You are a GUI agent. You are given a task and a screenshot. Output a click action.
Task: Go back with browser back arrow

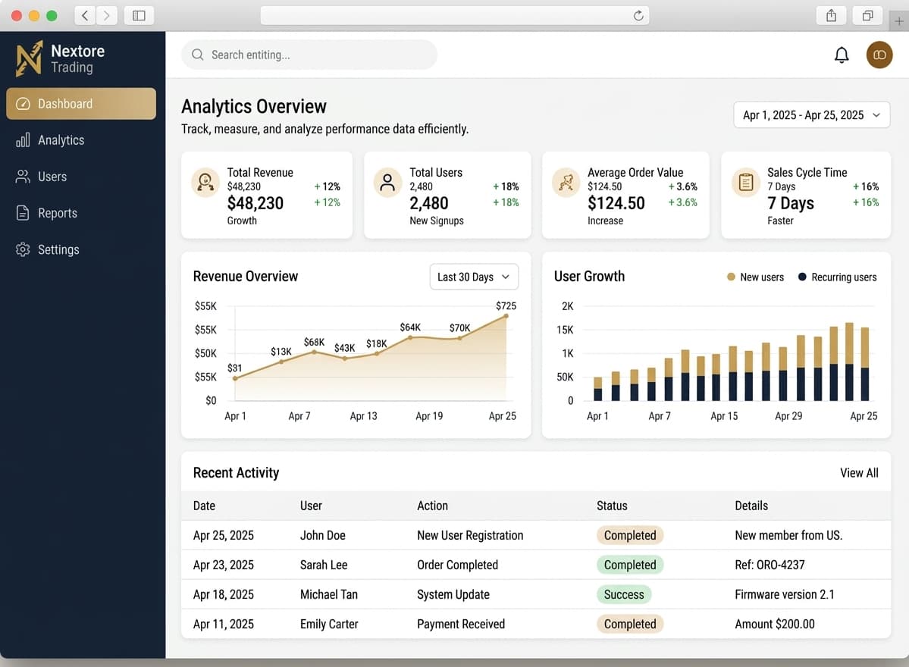coord(85,16)
